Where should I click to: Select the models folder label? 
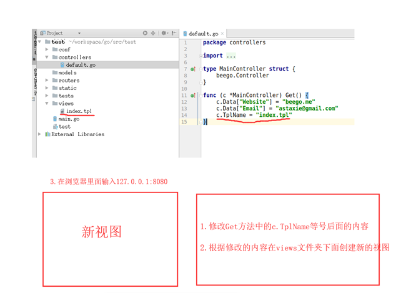click(x=67, y=72)
